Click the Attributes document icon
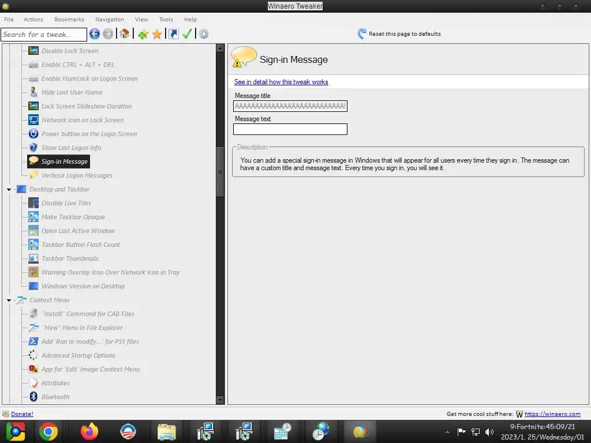The width and height of the screenshot is (591, 443). [33, 383]
